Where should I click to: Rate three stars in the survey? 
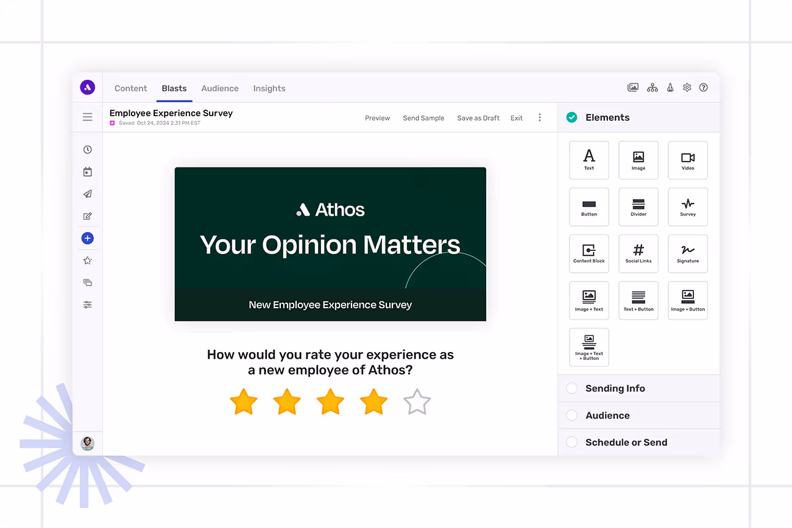pyautogui.click(x=330, y=402)
